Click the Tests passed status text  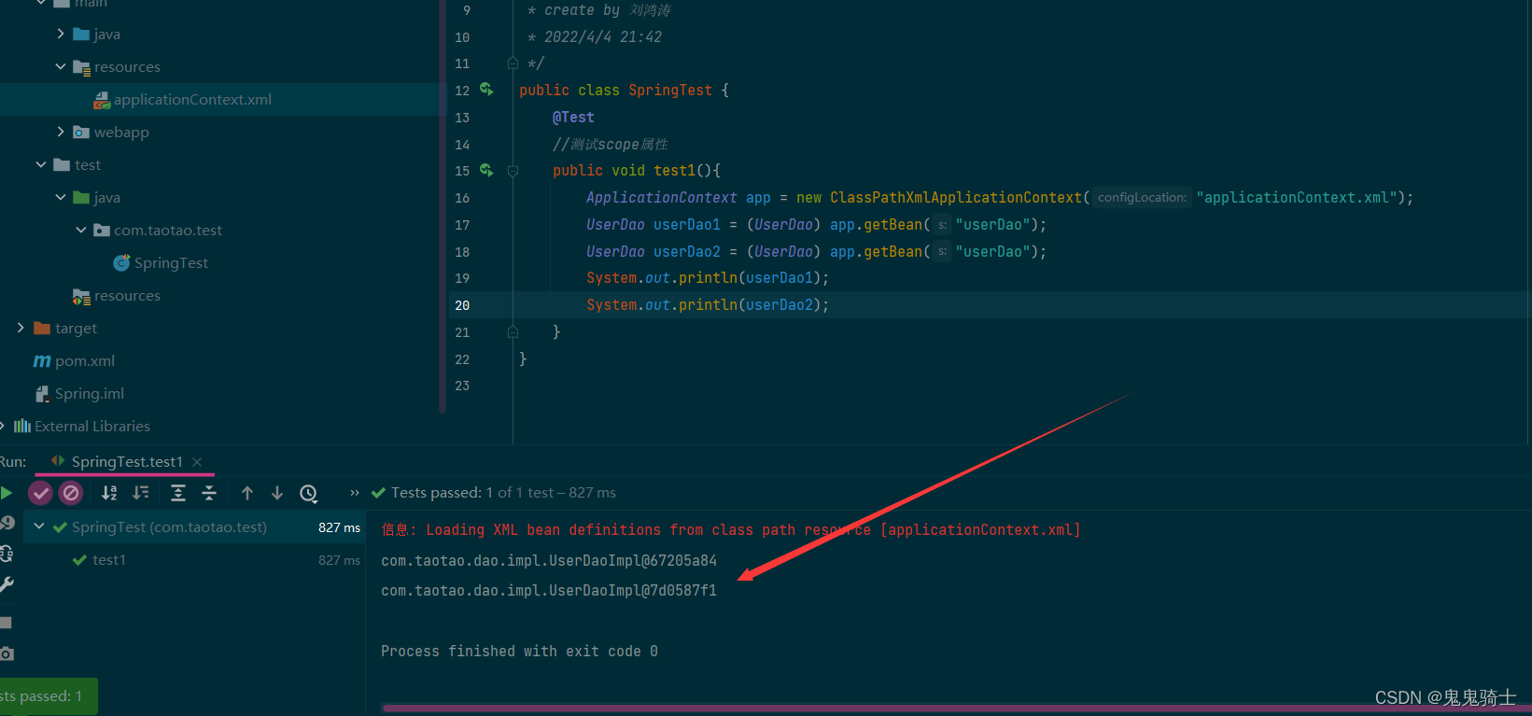coord(503,493)
